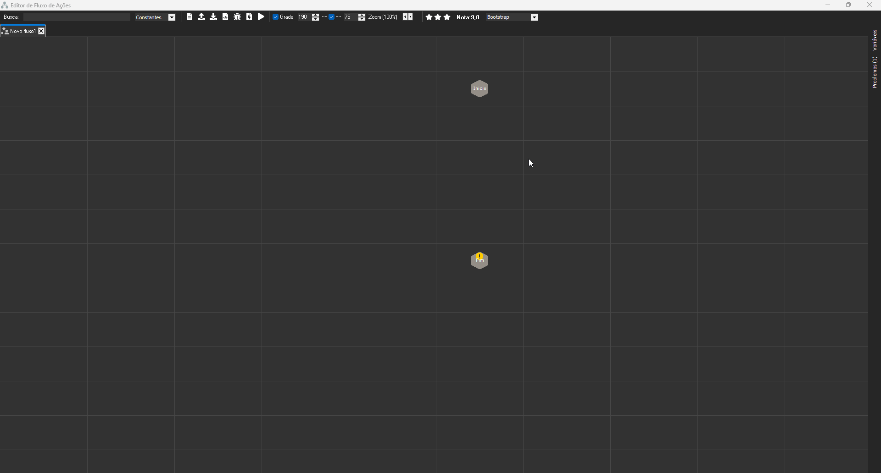Select the Inicio node on canvas
Image resolution: width=881 pixels, height=473 pixels.
pos(479,88)
